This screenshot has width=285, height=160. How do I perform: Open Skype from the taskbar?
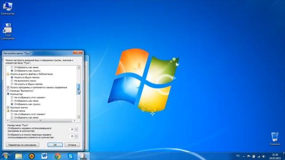click(x=70, y=156)
